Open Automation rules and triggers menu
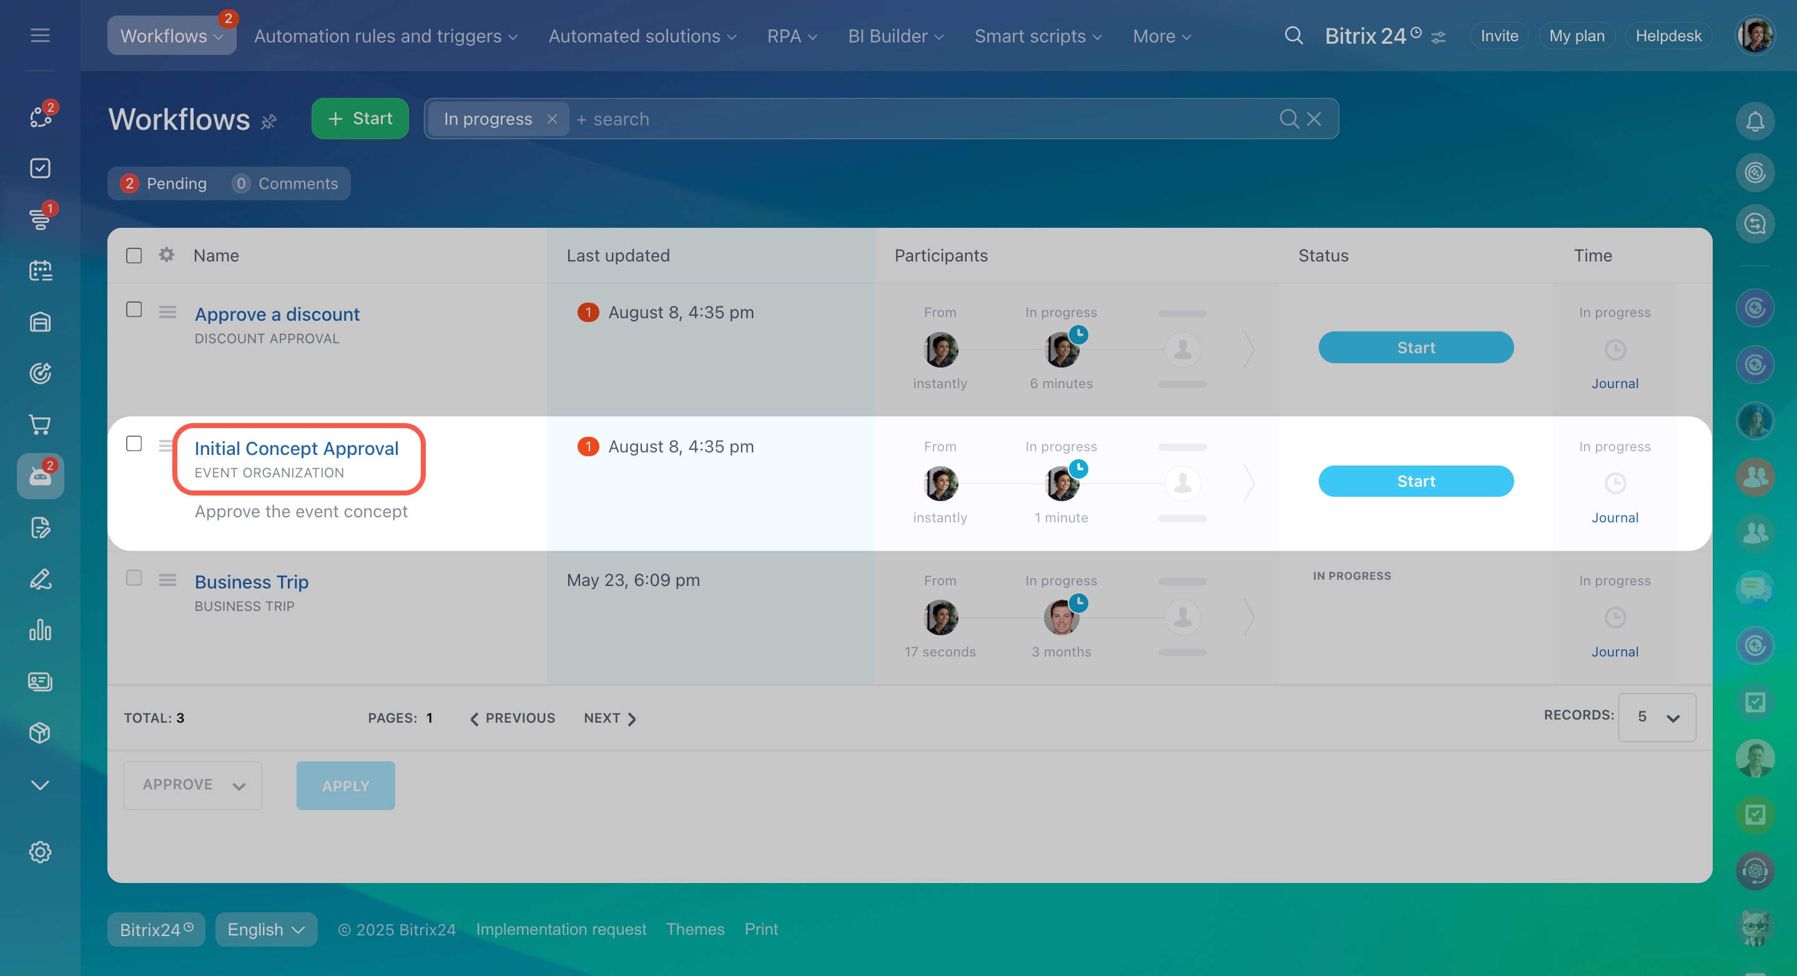The width and height of the screenshot is (1797, 976). [385, 36]
